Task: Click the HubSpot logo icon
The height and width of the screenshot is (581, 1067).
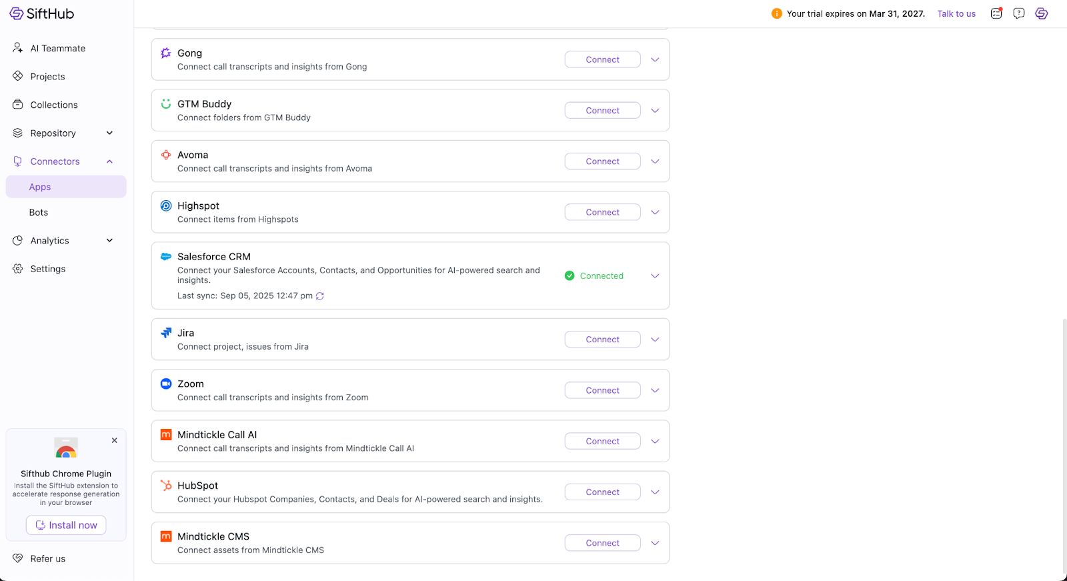Action: coord(166,486)
